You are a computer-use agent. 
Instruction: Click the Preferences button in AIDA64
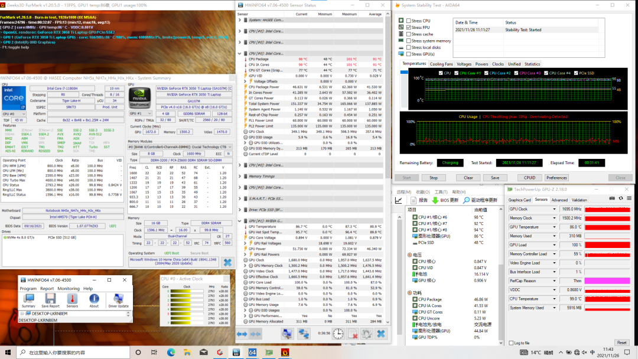pos(556,178)
